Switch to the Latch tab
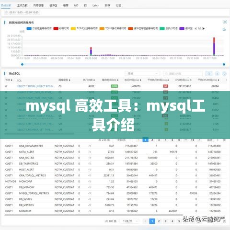230x230 pixels. [x=96, y=5]
